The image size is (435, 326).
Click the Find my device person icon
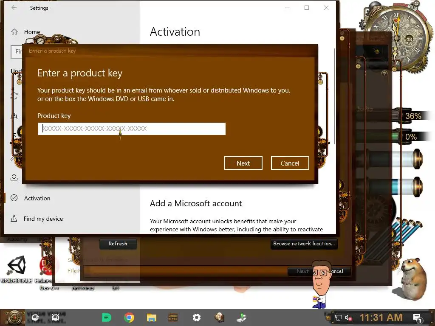14,219
